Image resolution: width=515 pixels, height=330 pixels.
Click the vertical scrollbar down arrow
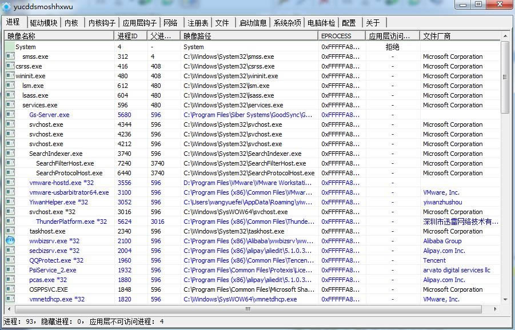click(505, 299)
